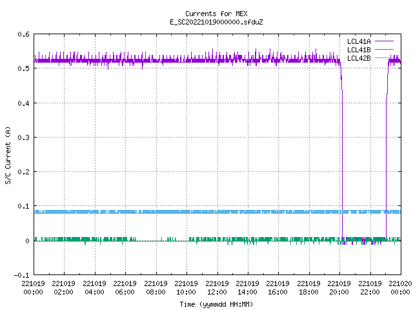The image size is (413, 310).
Task: Click the purple LCL41A legend line sample
Action: coord(384,41)
